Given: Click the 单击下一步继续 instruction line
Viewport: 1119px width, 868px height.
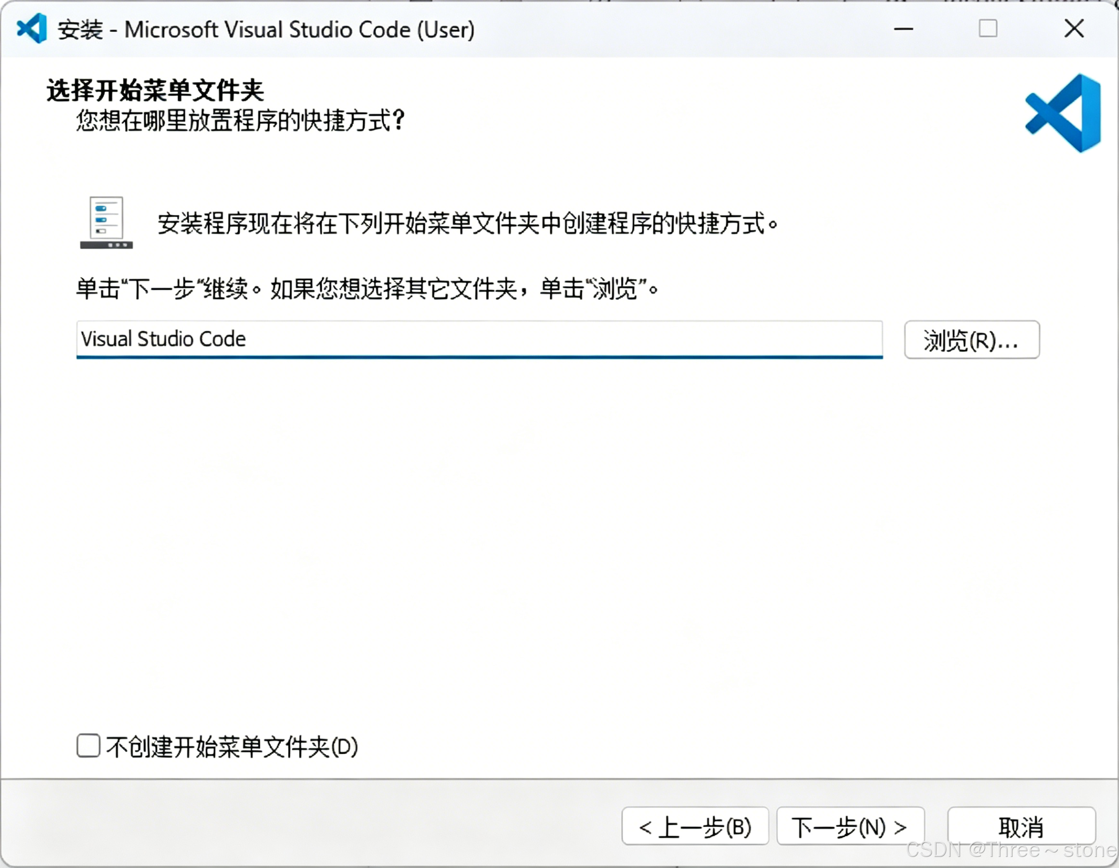Looking at the screenshot, I should pos(367,289).
